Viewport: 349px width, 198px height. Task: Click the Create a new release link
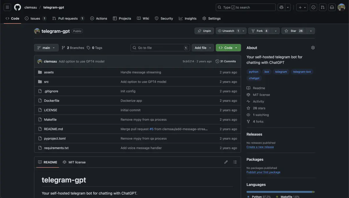[x=260, y=147]
